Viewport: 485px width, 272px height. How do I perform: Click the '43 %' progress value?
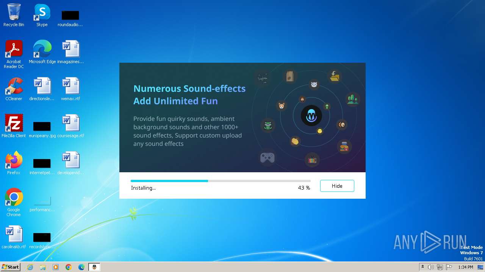(x=304, y=188)
